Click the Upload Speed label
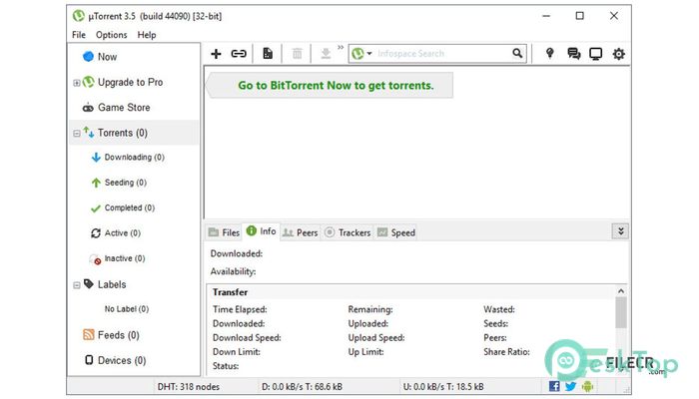Screen dimensions: 699x399 [x=376, y=337]
